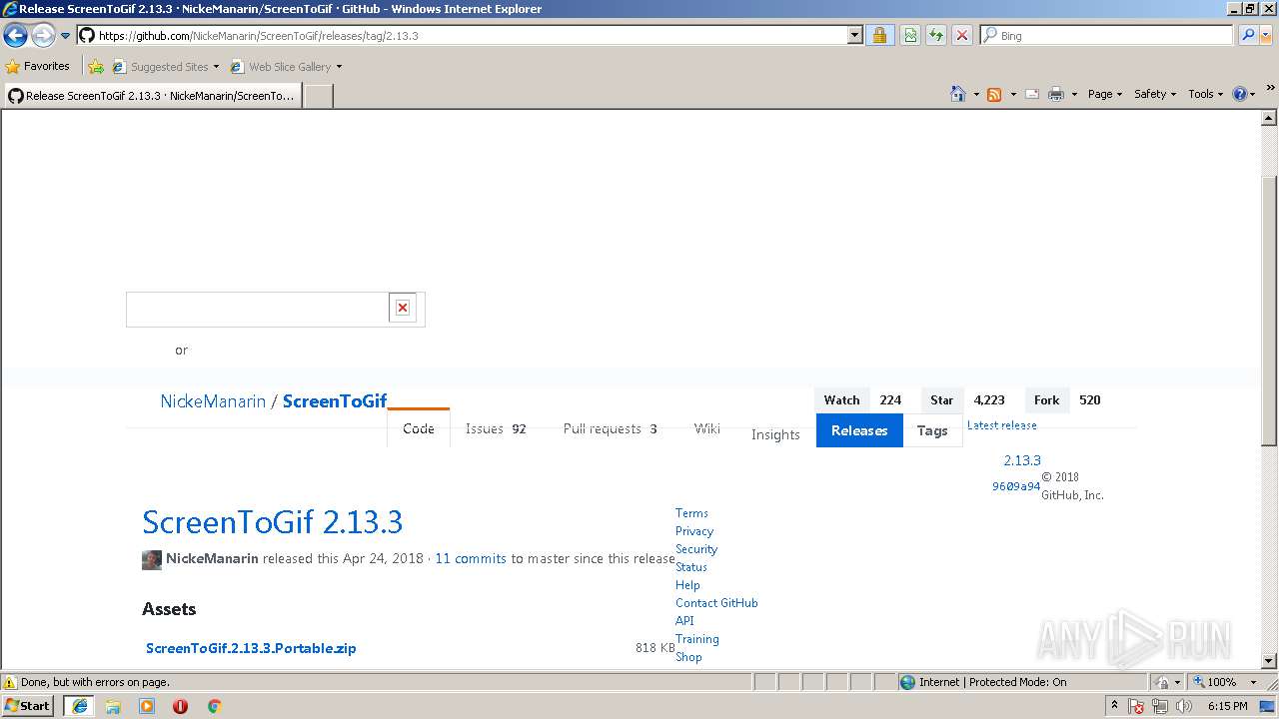
Task: Open the Contact GitHub footer link
Action: click(716, 603)
